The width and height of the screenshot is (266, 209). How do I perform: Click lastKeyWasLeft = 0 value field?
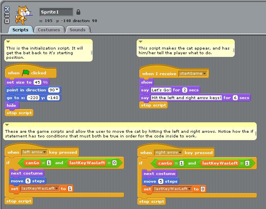click(114, 163)
